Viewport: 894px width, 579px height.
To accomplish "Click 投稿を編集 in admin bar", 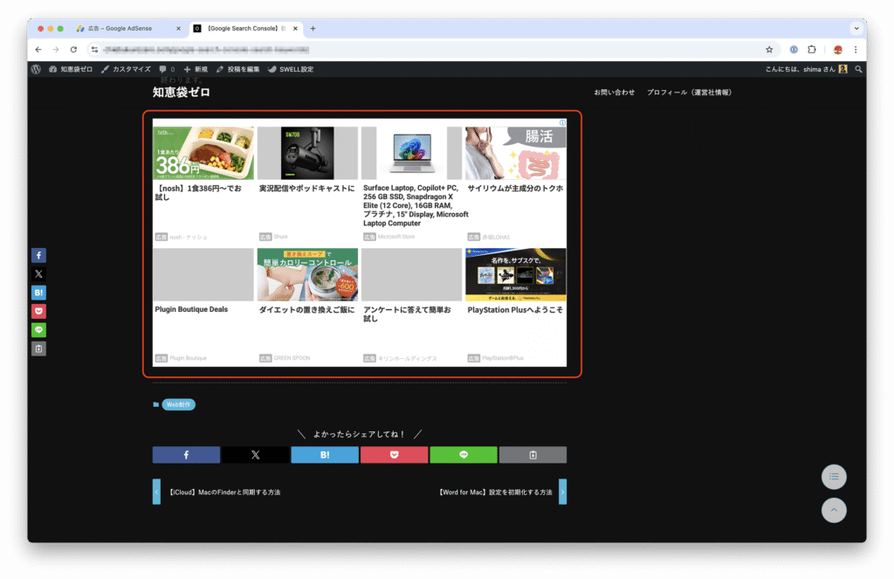I will 237,69.
